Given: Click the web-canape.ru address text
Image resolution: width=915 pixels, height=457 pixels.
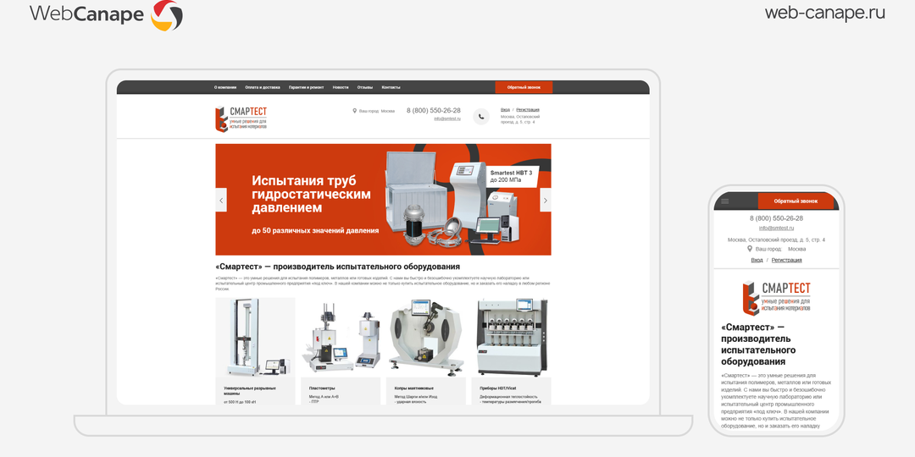Looking at the screenshot, I should point(824,13).
